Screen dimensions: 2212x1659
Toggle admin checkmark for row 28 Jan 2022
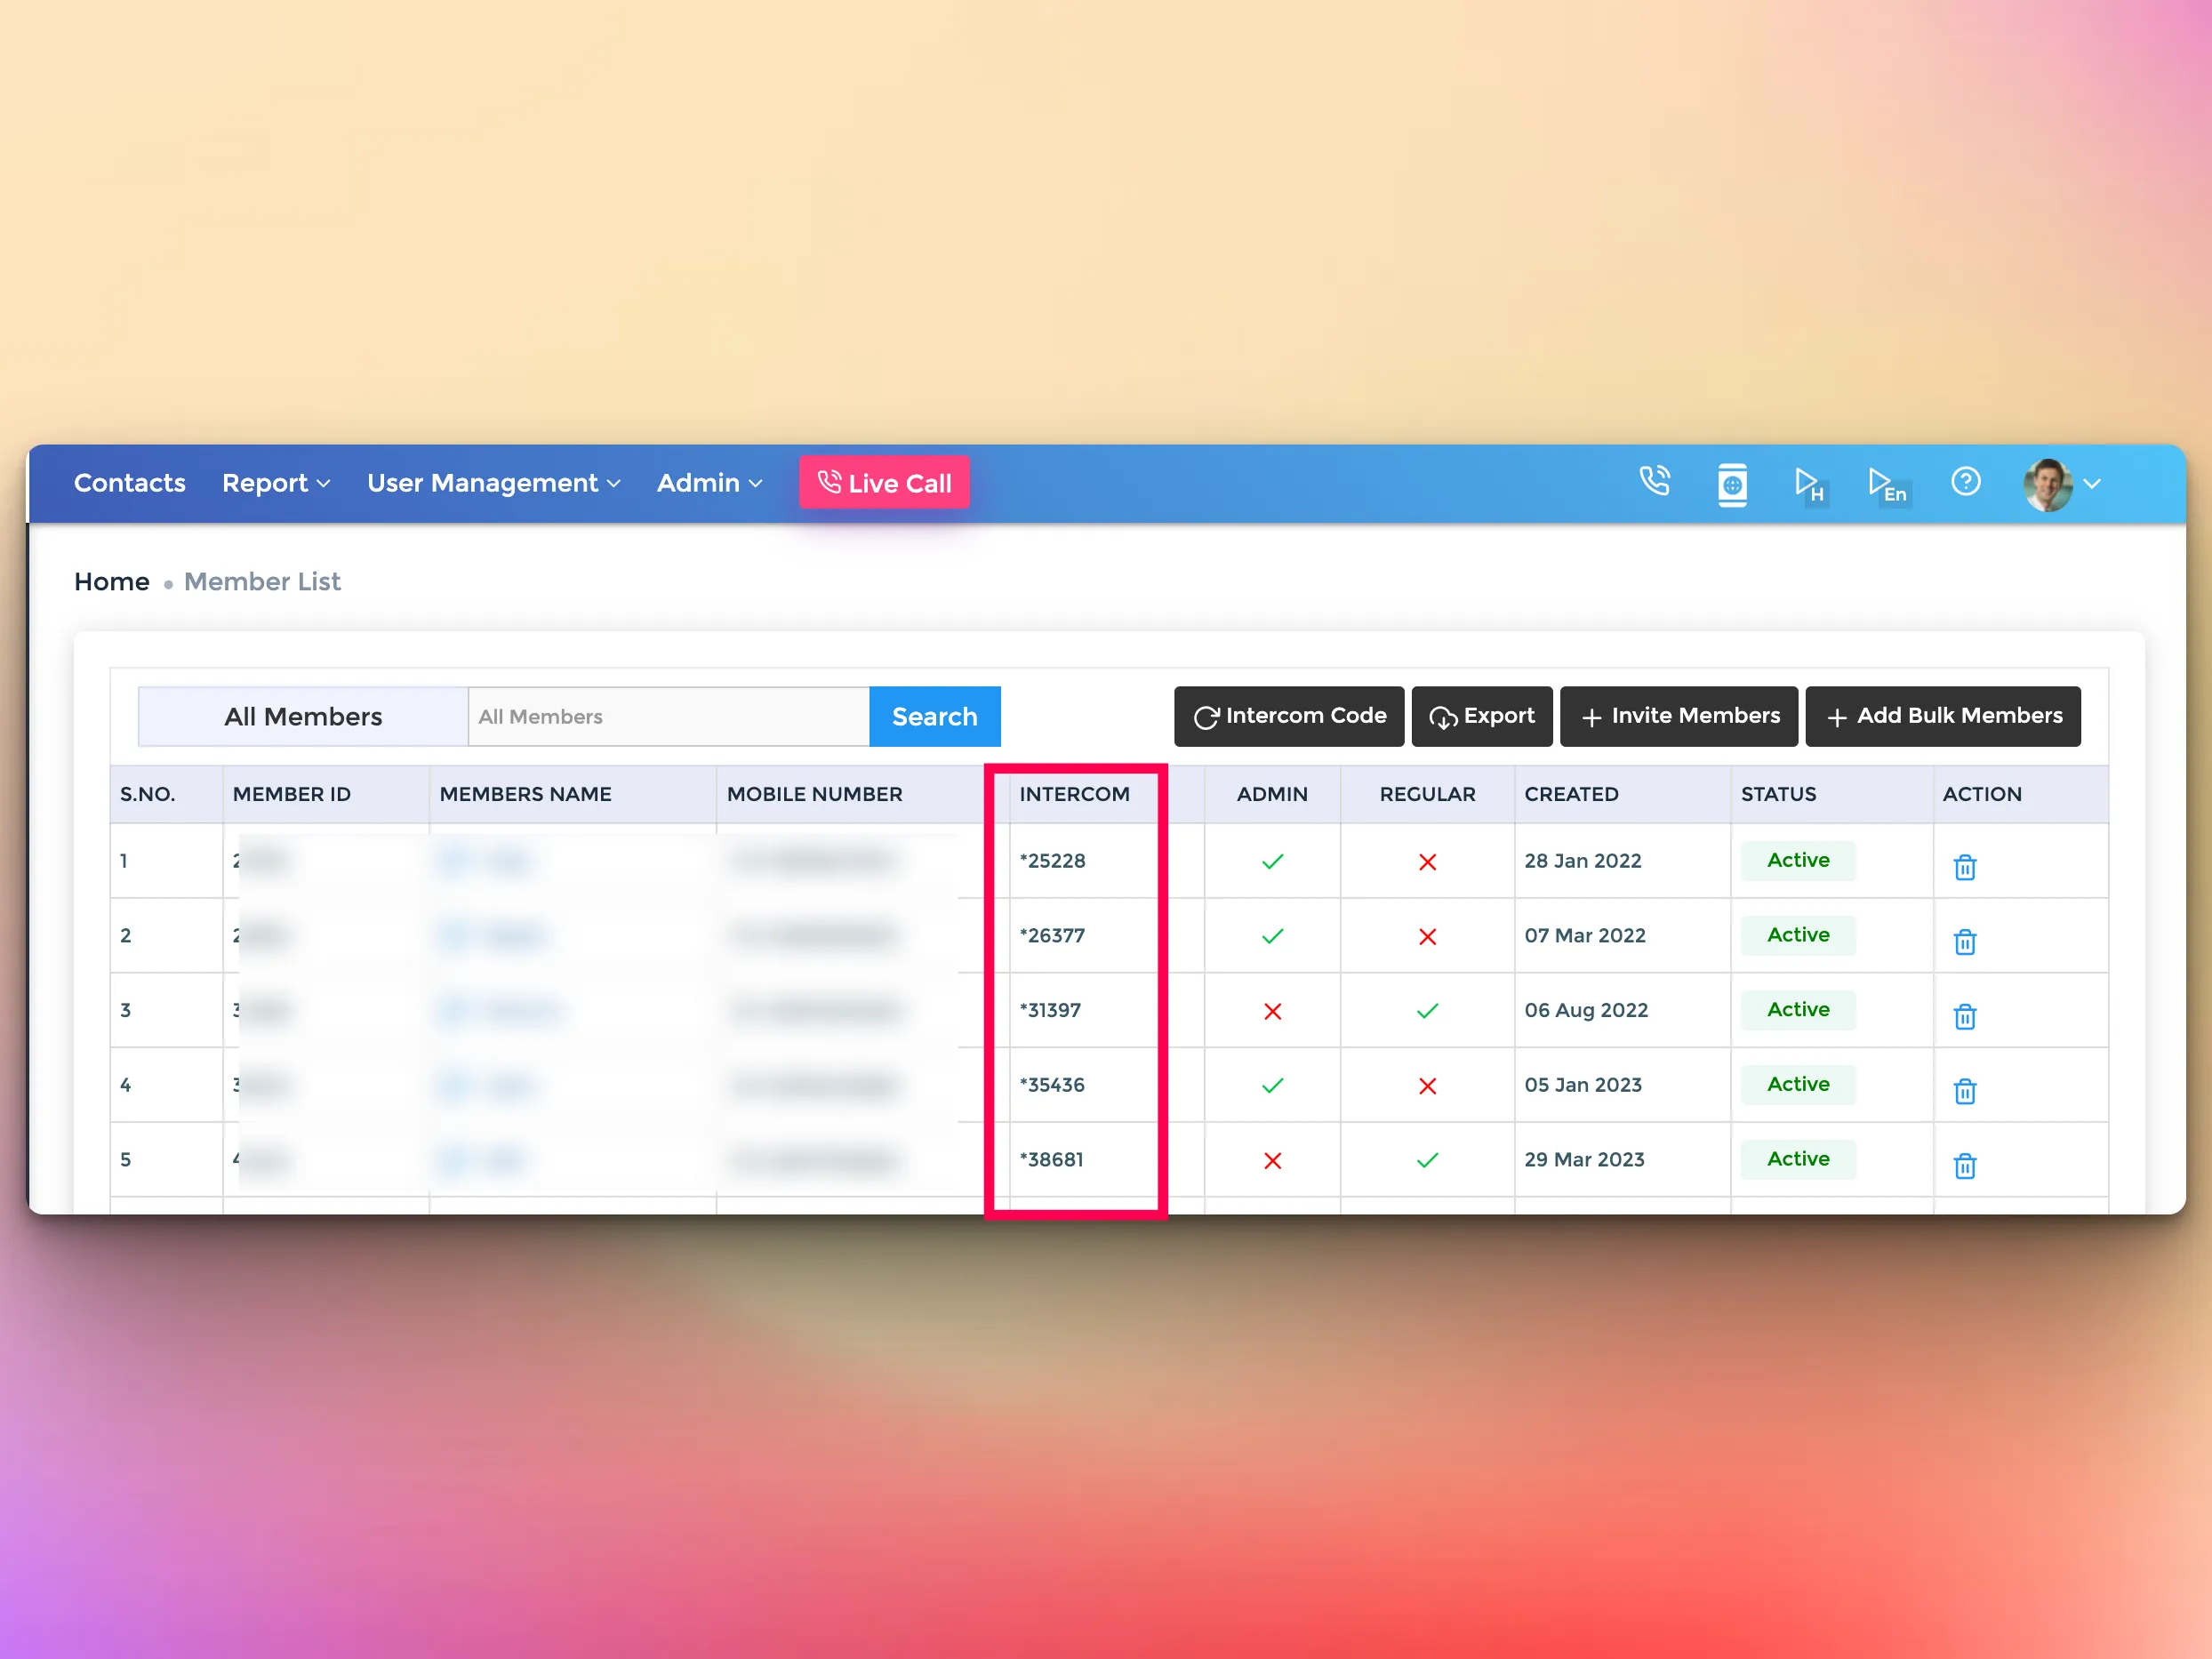click(1272, 861)
